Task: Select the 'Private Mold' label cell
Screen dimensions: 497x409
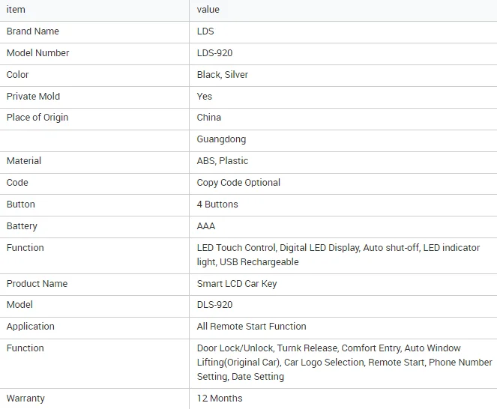Action: (34, 97)
